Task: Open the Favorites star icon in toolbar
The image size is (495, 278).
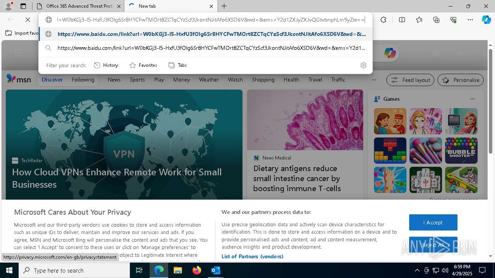Action: tap(419, 20)
